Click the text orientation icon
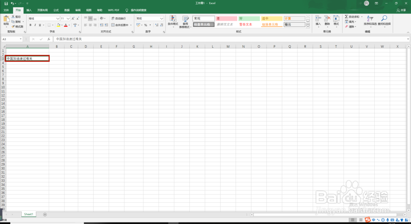This screenshot has width=411, height=224. tap(102, 18)
